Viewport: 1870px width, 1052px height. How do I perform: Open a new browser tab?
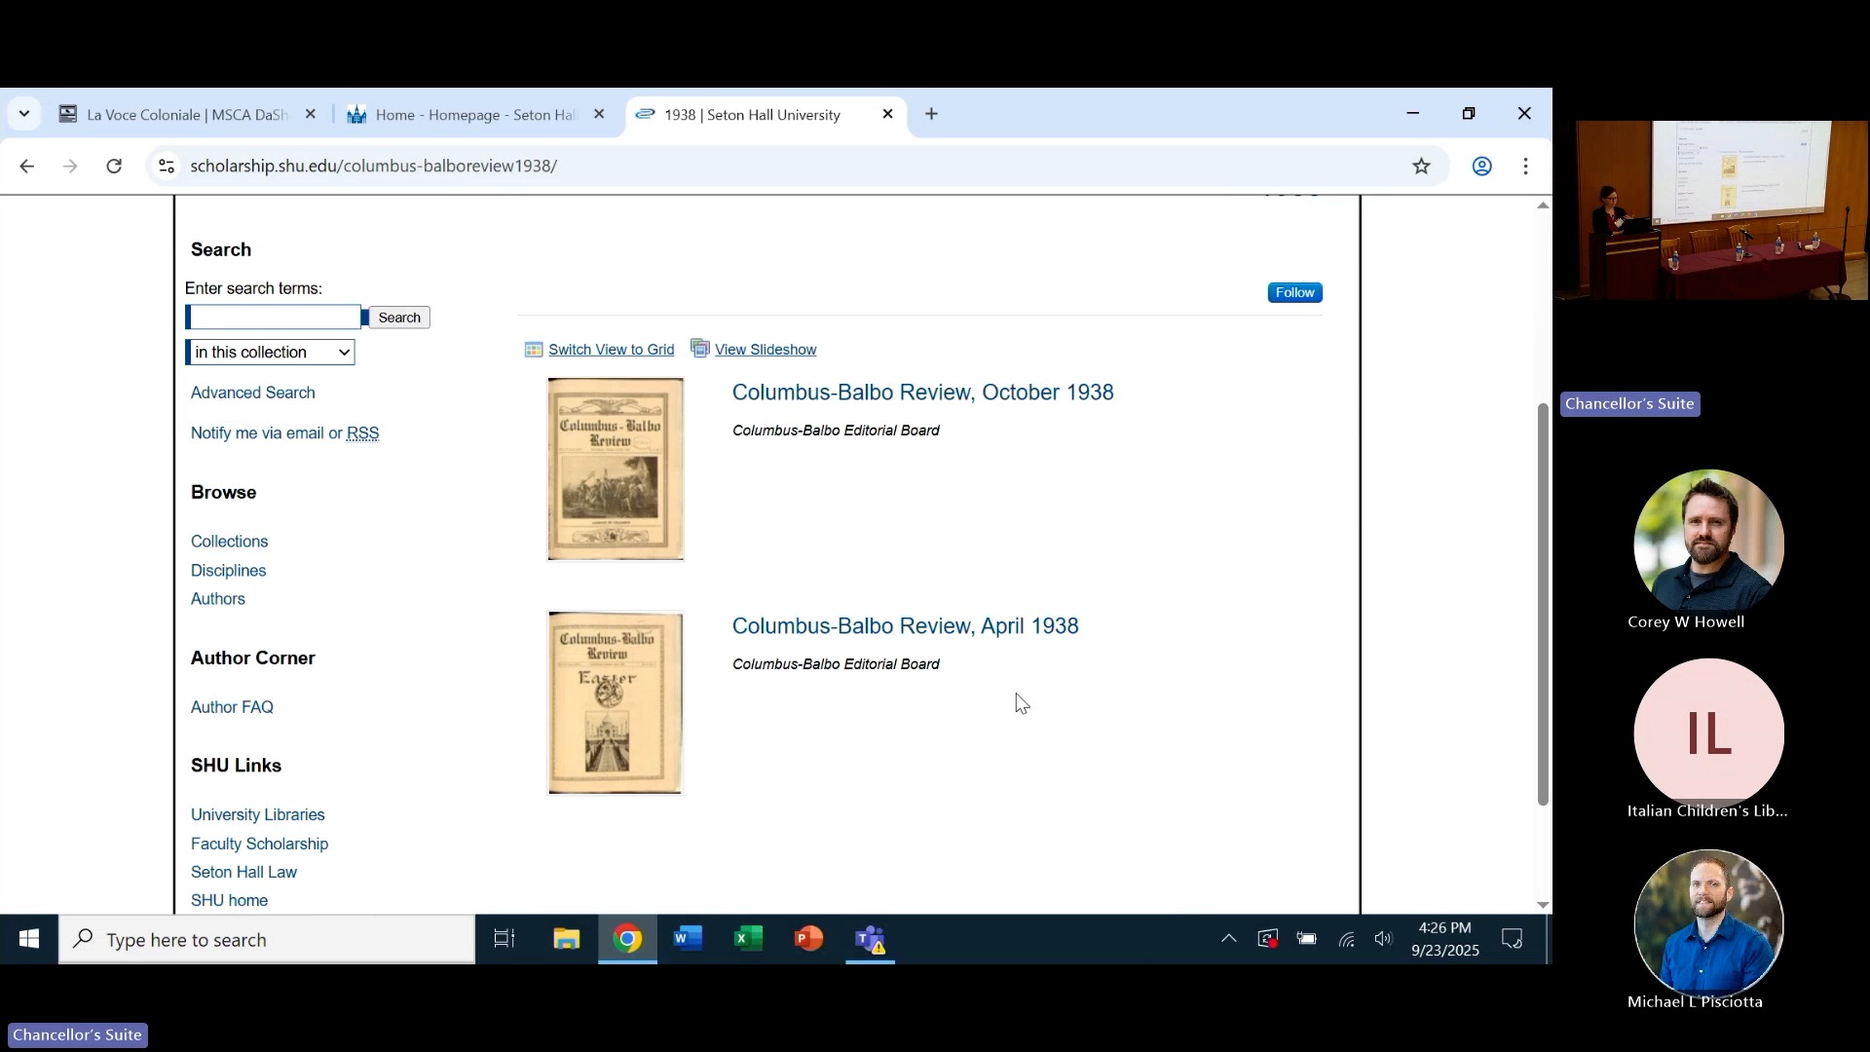[x=931, y=114]
